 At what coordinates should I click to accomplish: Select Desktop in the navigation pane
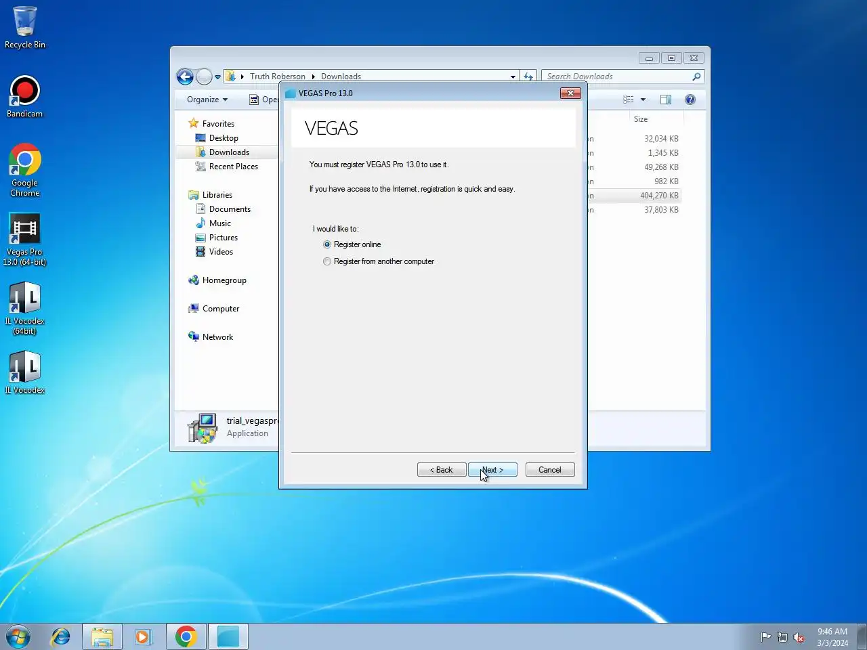click(x=224, y=138)
